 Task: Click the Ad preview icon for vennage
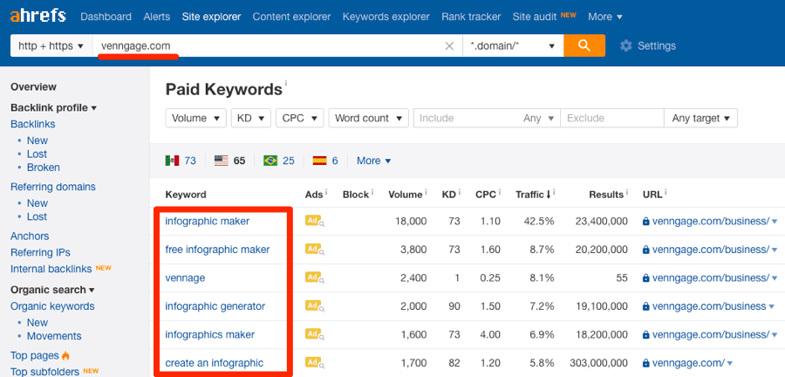pos(314,278)
